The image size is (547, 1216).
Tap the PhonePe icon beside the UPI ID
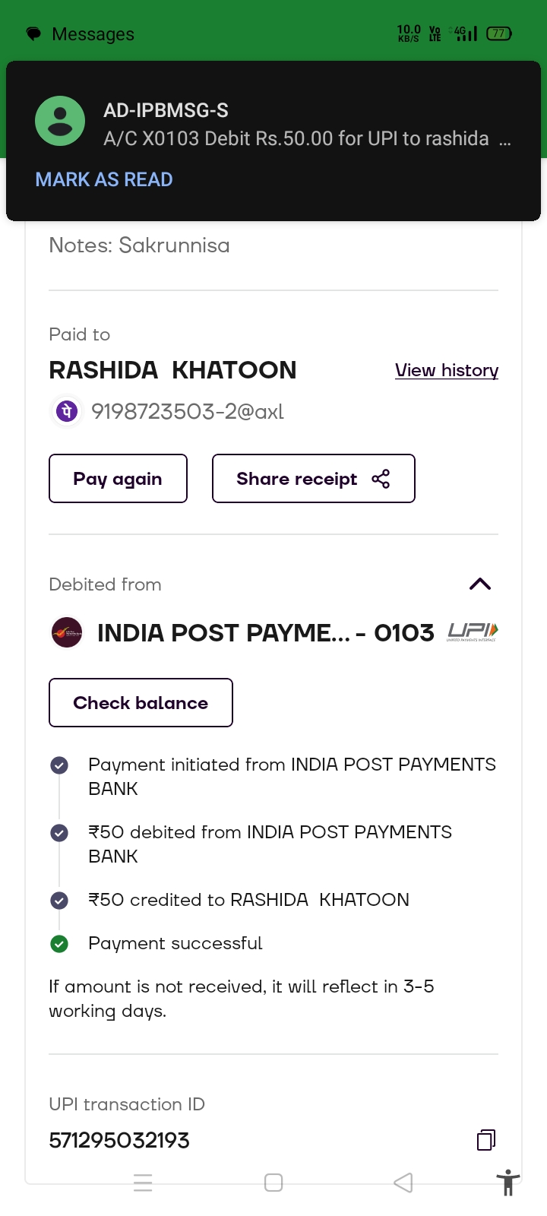(66, 411)
